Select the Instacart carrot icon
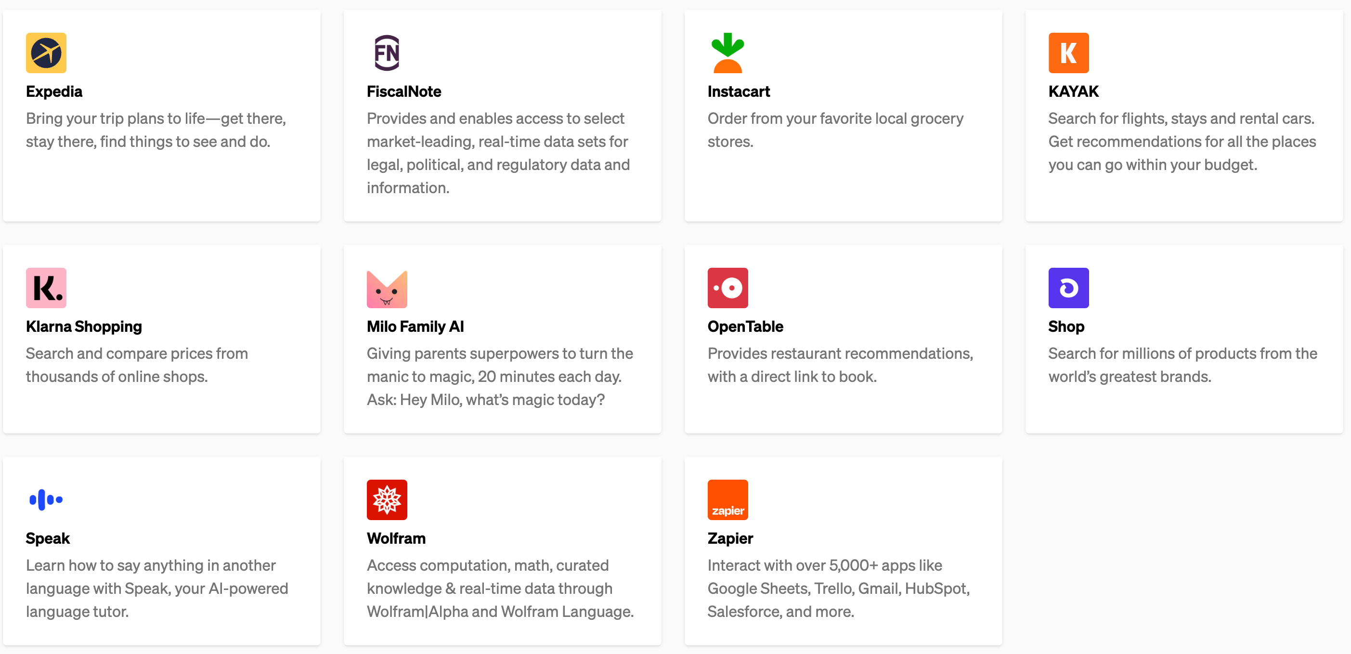Viewport: 1351px width, 654px height. point(727,52)
